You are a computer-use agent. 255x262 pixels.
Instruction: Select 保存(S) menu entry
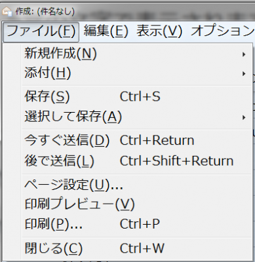click(137, 97)
